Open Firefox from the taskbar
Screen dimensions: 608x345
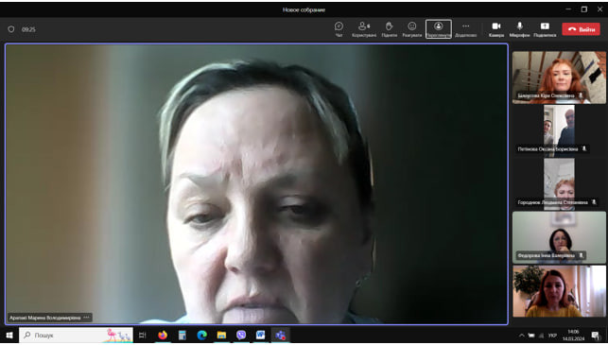tap(163, 335)
